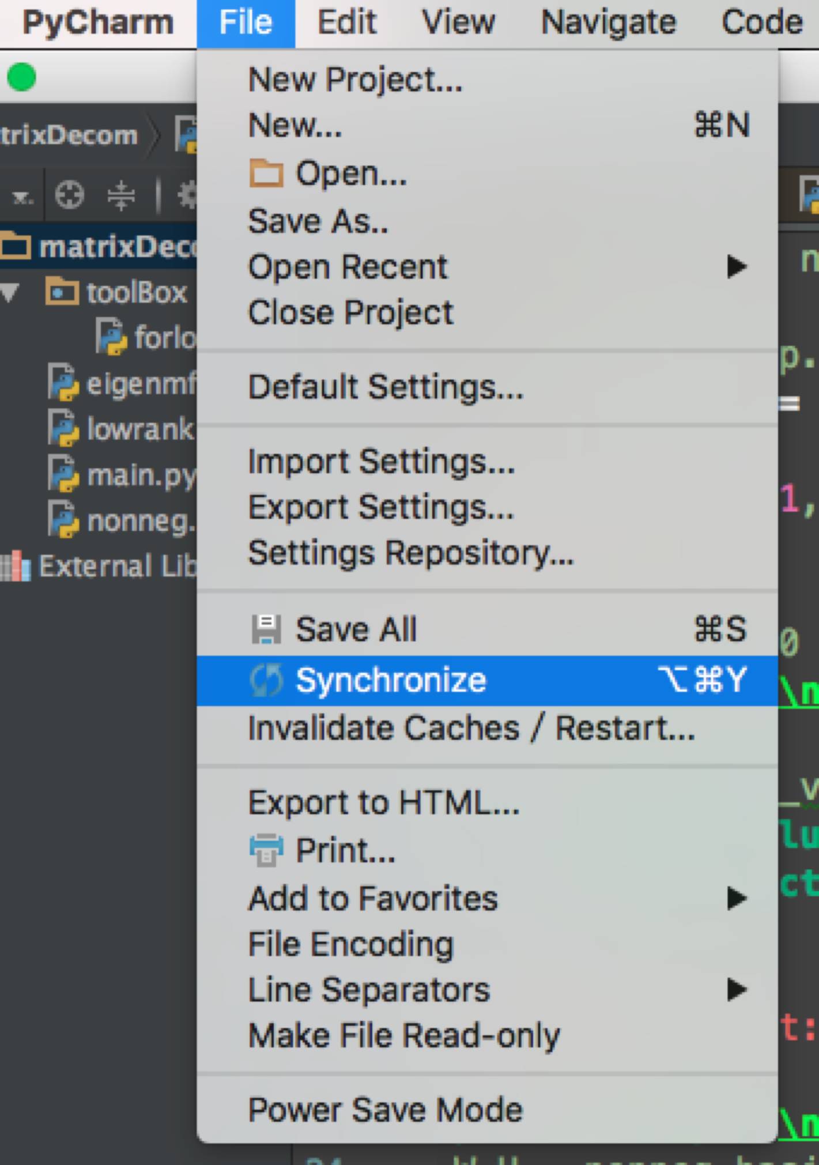This screenshot has width=819, height=1165.
Task: Select the matrixDecom project root folder
Action: pyautogui.click(x=99, y=247)
